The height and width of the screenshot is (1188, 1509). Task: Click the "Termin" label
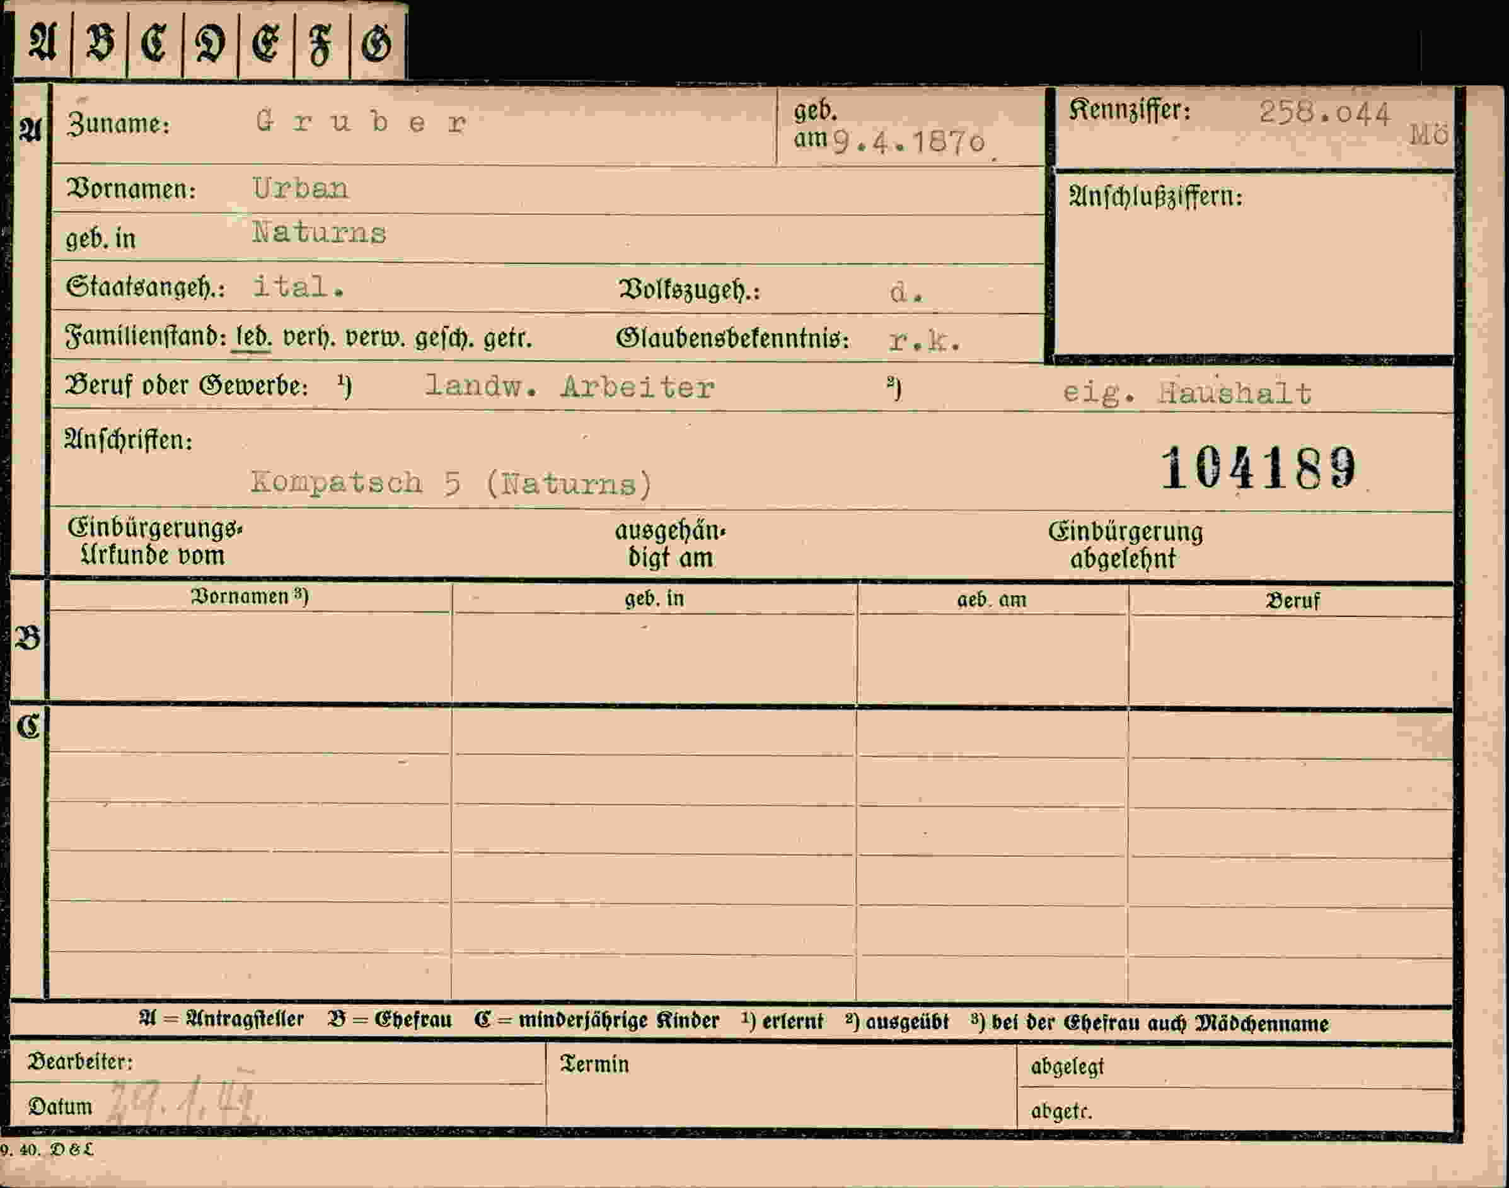point(594,1064)
